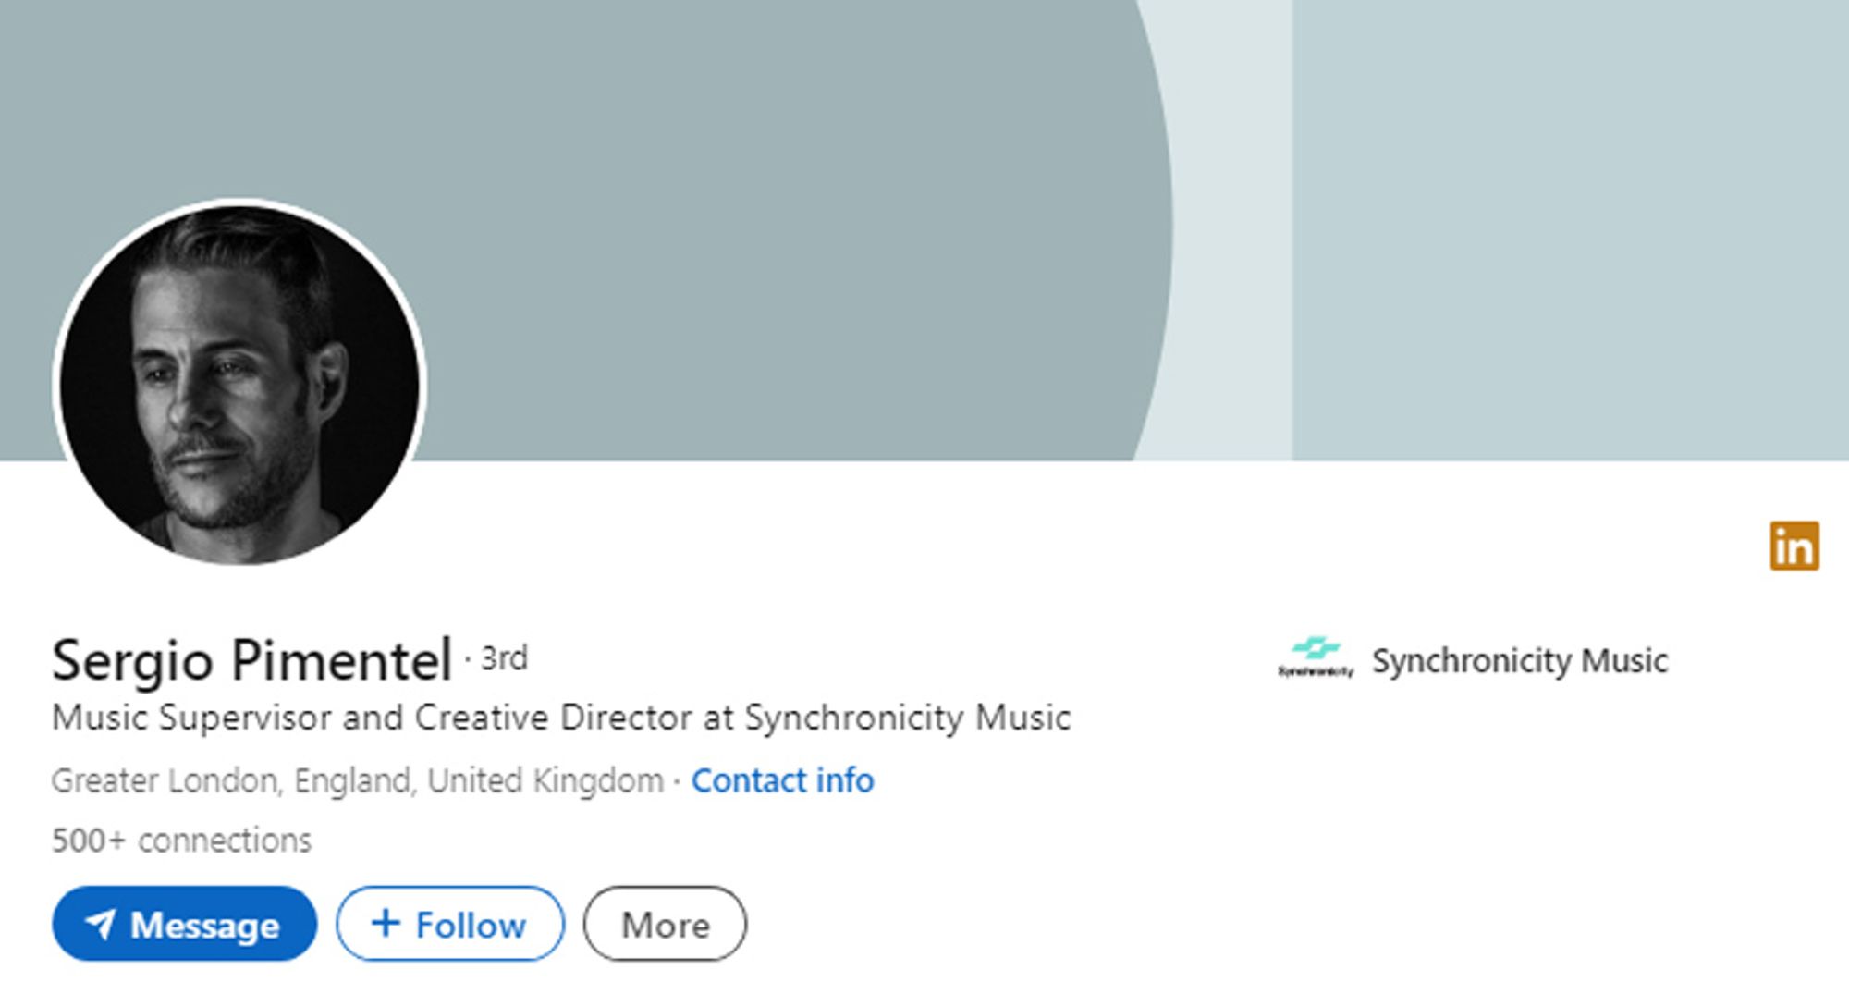Click the word Follow in outlined button
Image resolution: width=1849 pixels, height=982 pixels.
[x=471, y=925]
